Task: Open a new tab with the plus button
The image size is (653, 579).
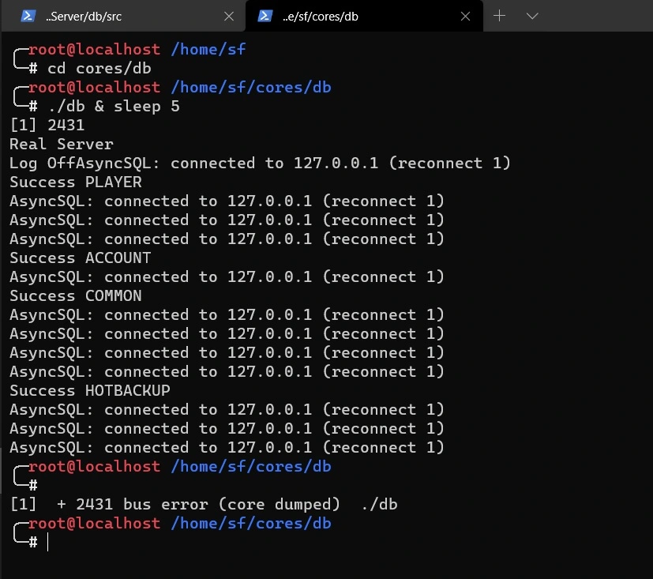Action: click(x=499, y=16)
